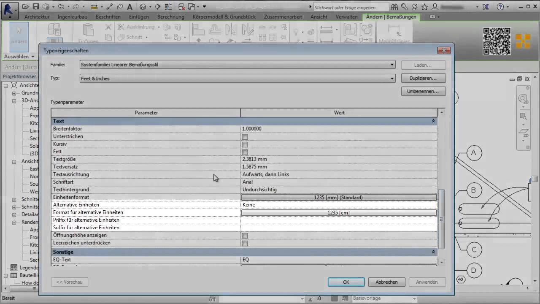The image size is (540, 304).
Task: Click the Redo arrow icon
Action: click(76, 7)
